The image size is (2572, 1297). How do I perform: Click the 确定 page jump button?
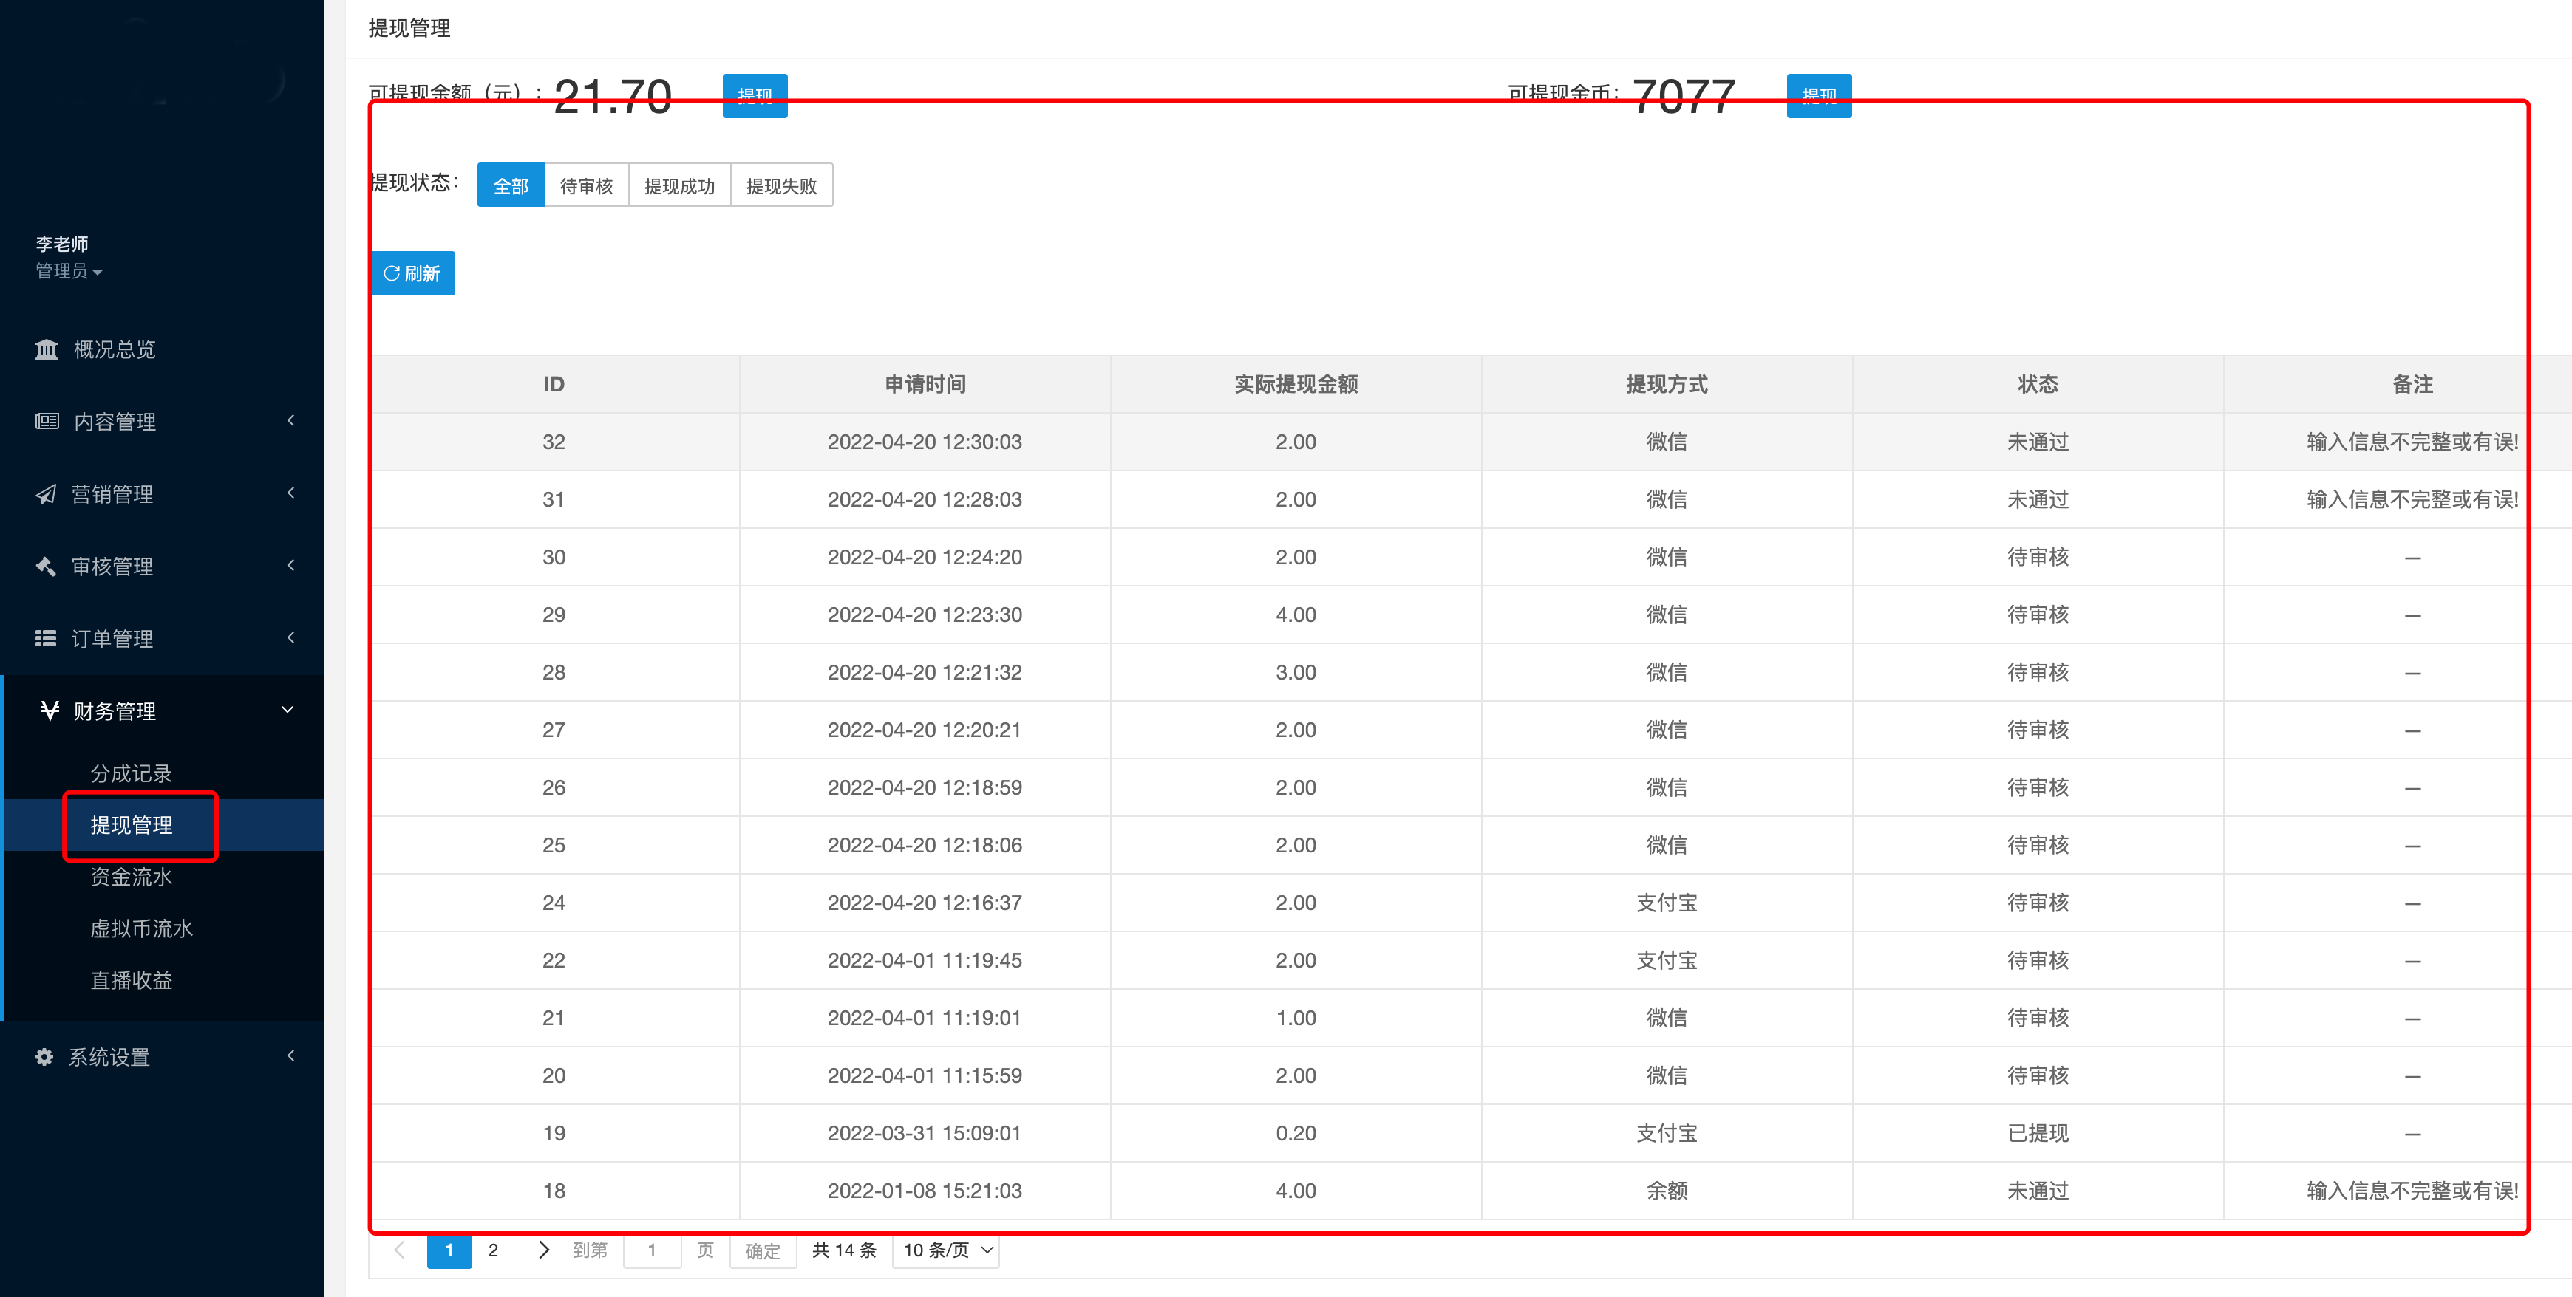click(x=763, y=1250)
